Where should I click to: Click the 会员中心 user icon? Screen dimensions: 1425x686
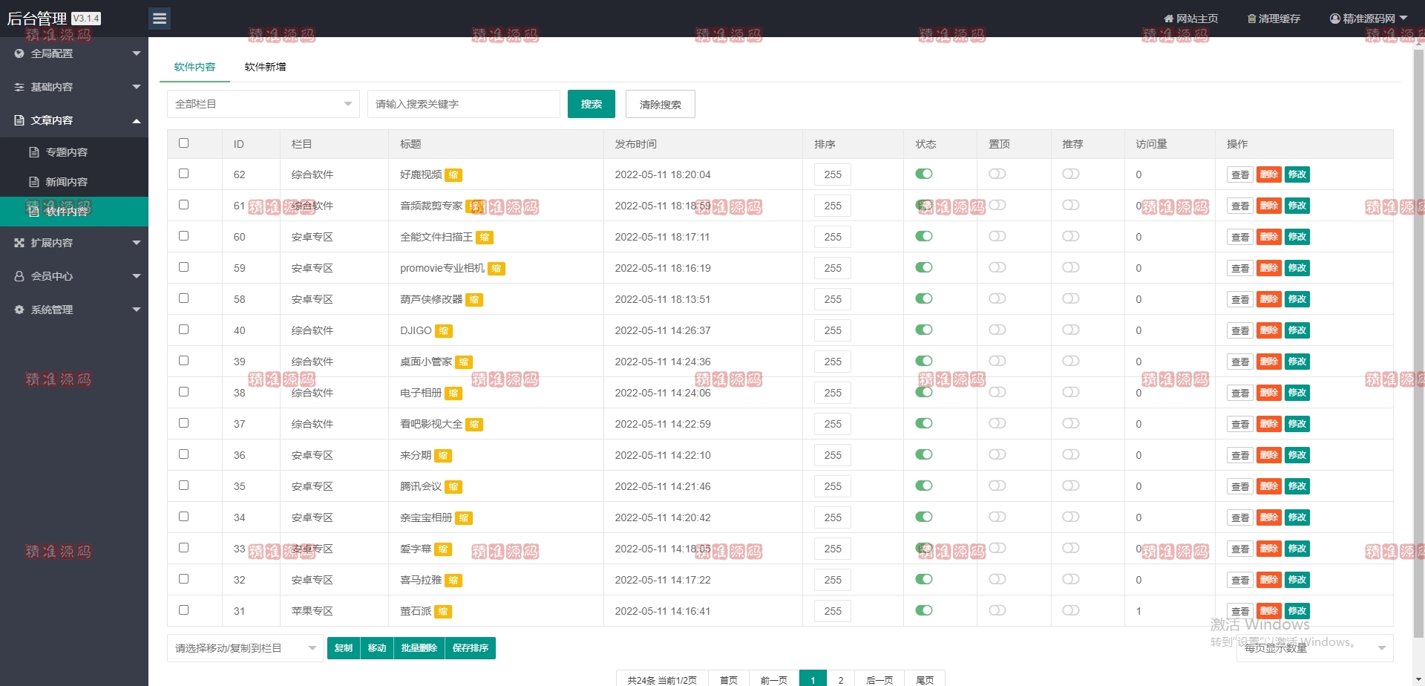pos(19,276)
